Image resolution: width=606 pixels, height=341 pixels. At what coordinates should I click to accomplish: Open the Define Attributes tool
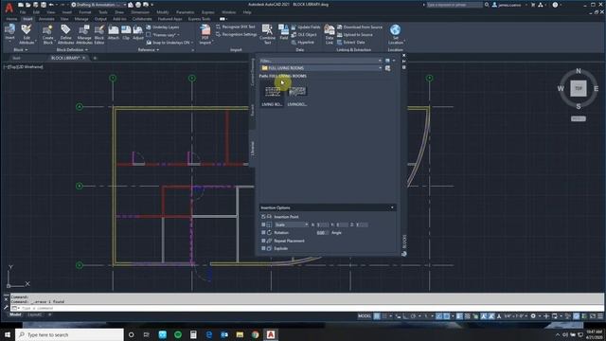click(x=65, y=34)
